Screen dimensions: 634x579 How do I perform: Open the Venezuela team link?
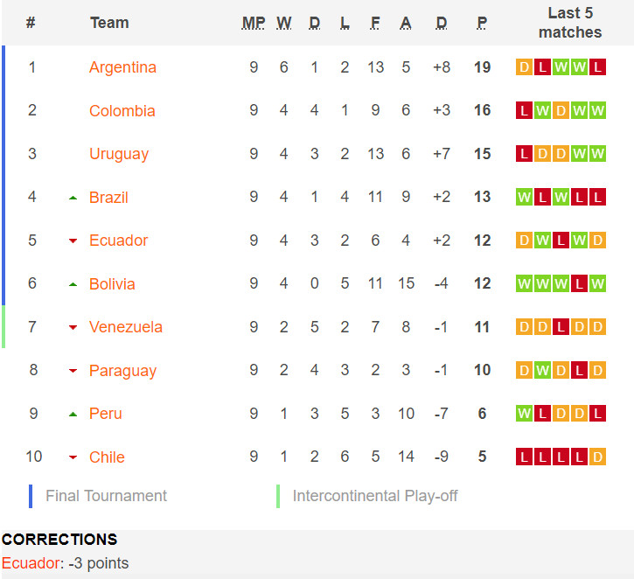point(126,327)
